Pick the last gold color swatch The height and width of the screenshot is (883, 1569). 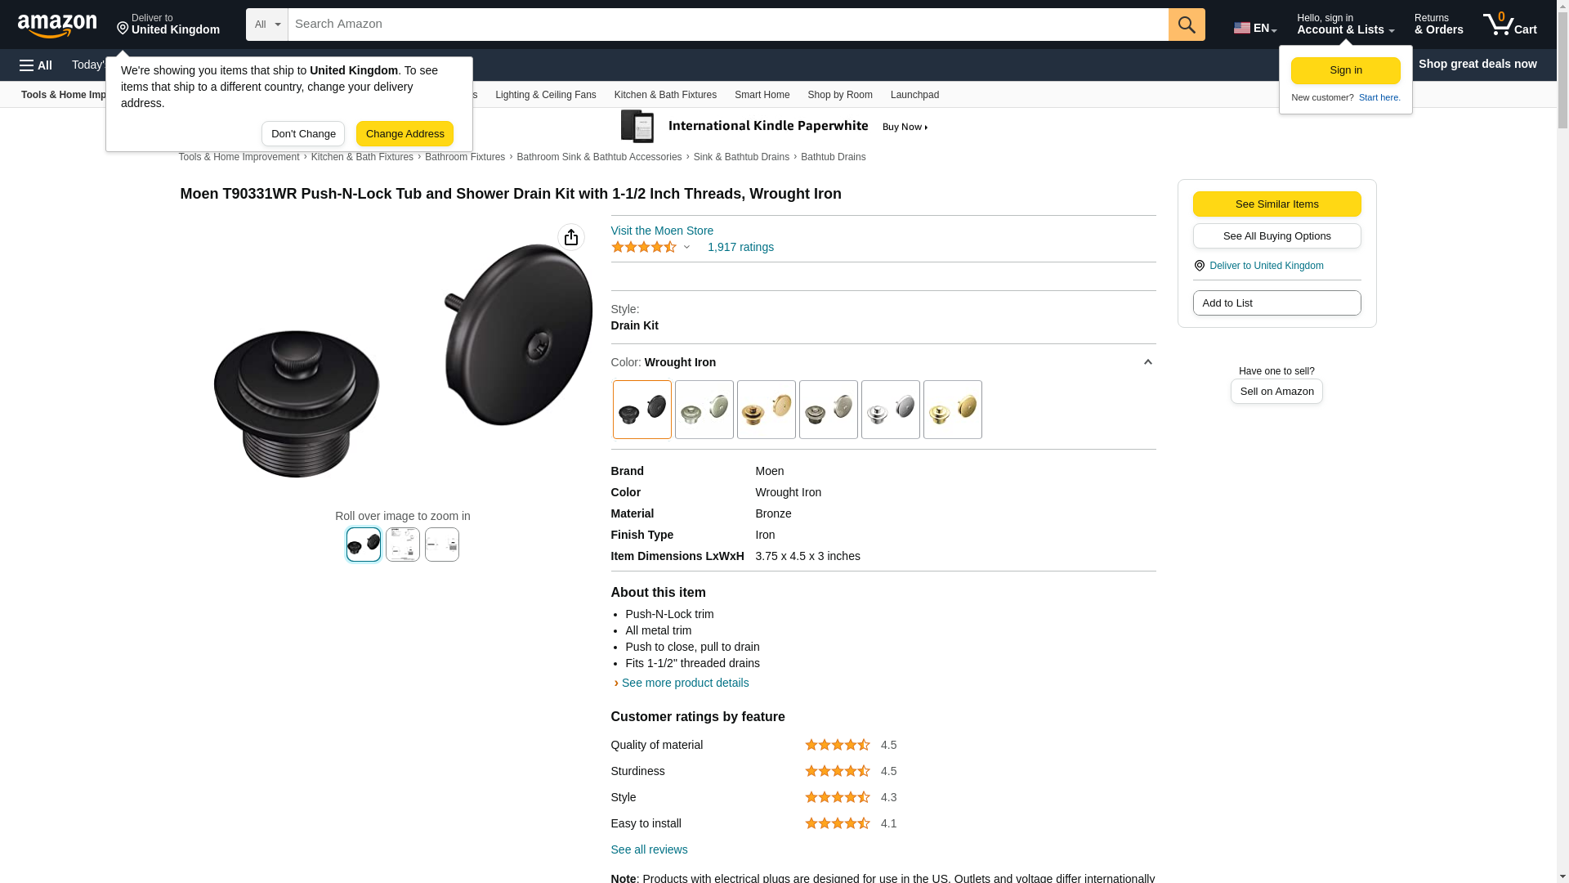[952, 410]
